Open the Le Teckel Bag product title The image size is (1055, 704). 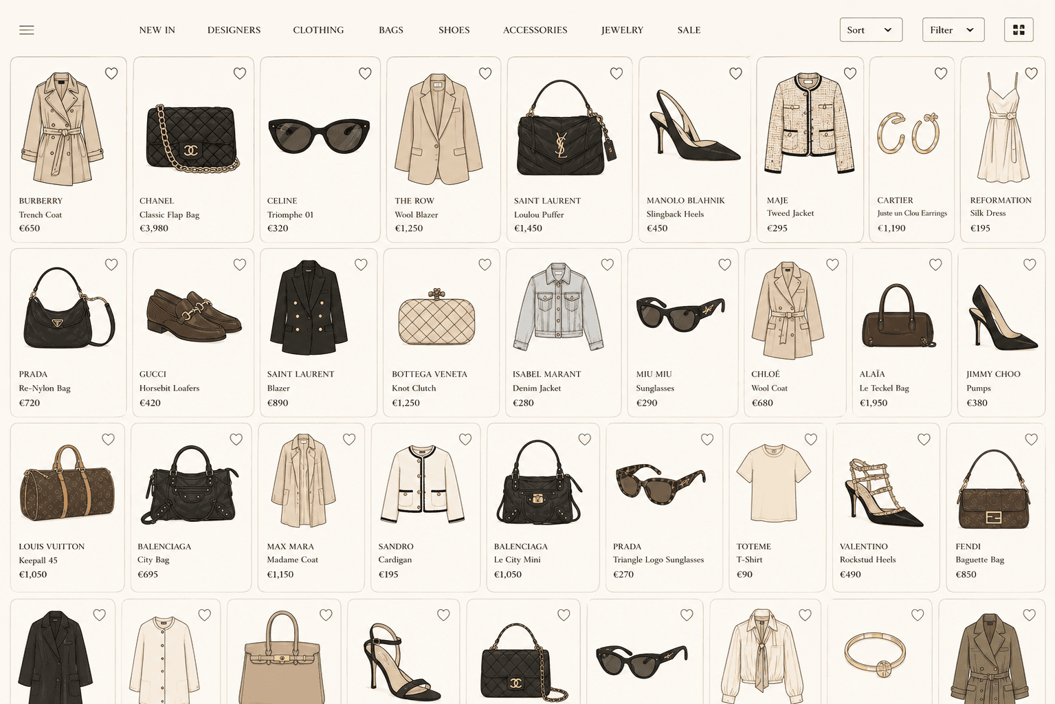point(884,388)
